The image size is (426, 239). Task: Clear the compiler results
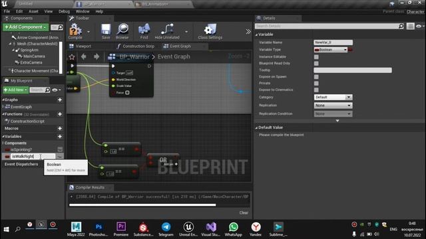tap(244, 212)
